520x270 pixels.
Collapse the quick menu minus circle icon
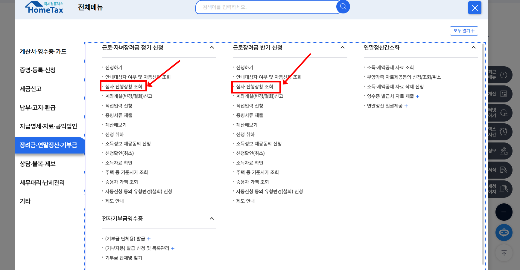[x=504, y=212]
